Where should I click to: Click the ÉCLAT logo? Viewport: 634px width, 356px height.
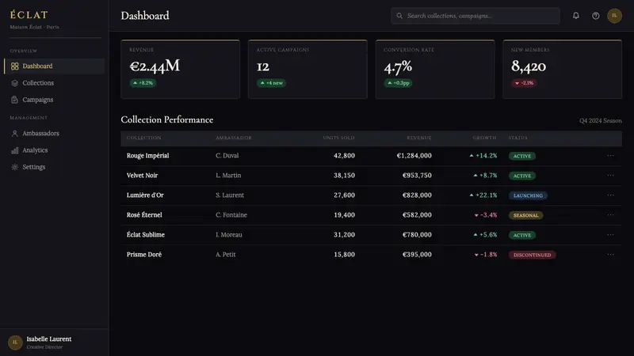point(29,15)
